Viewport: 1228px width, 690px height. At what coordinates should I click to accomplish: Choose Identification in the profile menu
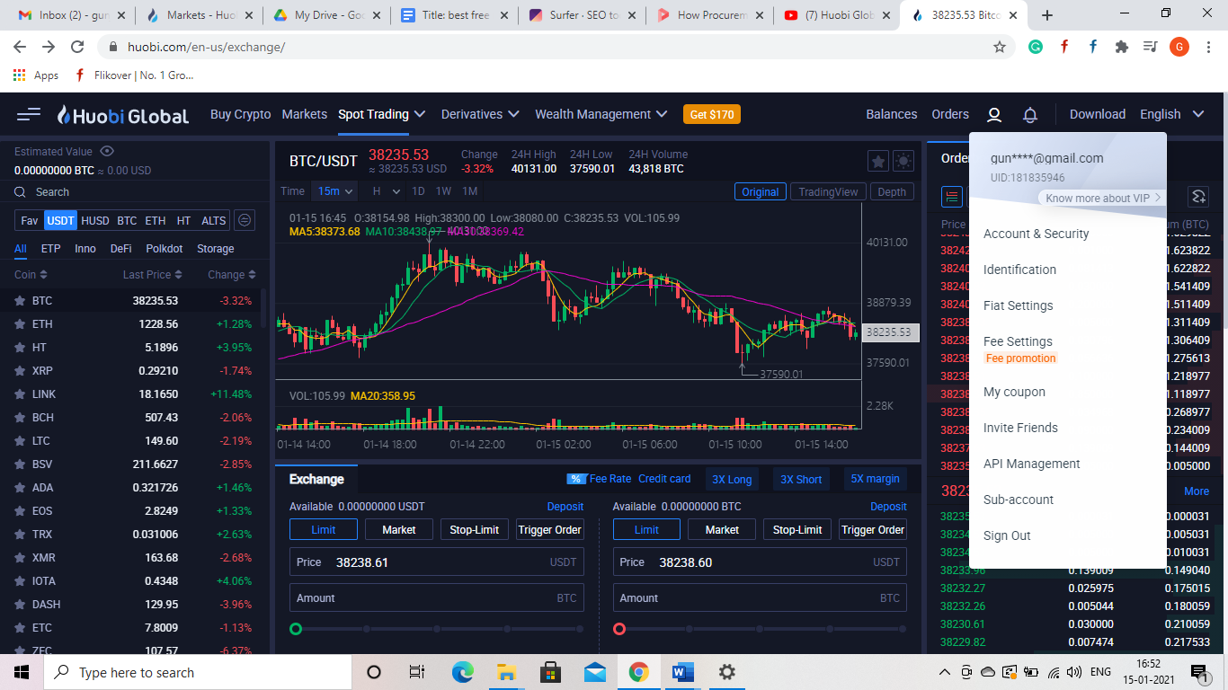tap(1020, 270)
